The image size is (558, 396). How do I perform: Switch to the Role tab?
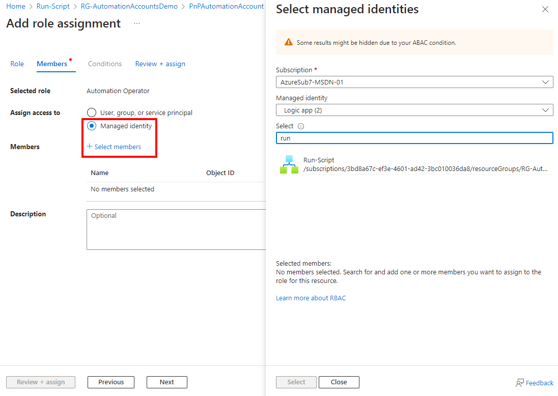[17, 64]
